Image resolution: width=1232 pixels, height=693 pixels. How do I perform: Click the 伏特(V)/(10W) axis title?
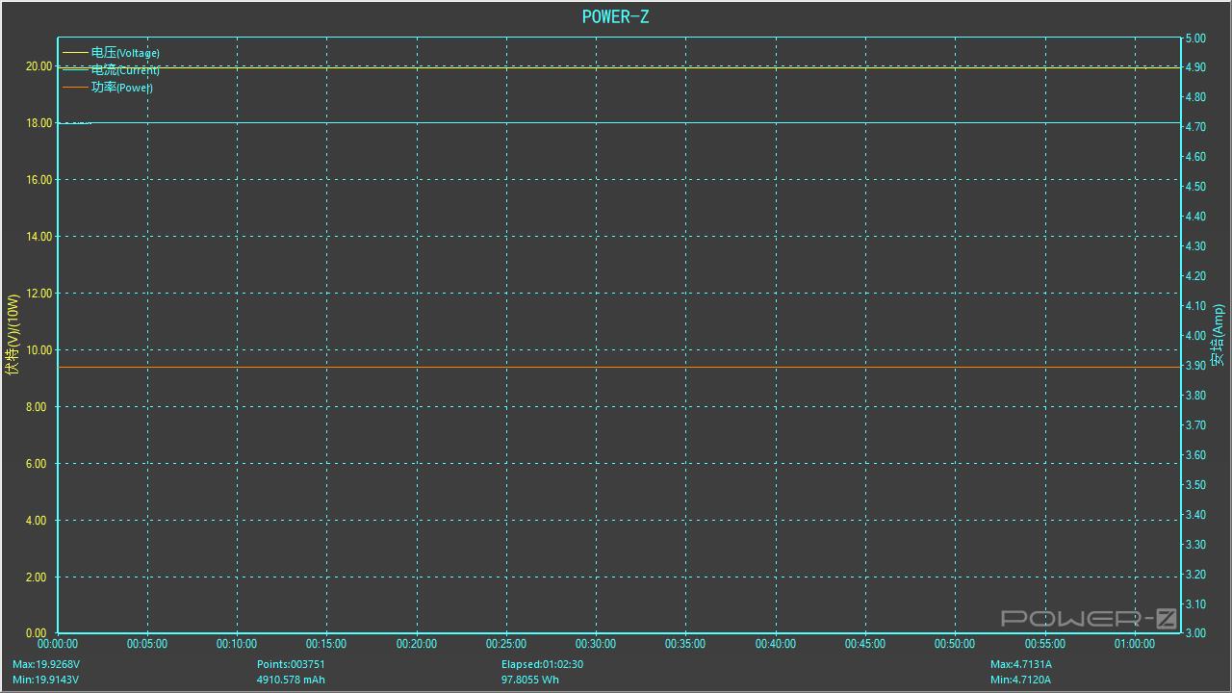point(12,335)
